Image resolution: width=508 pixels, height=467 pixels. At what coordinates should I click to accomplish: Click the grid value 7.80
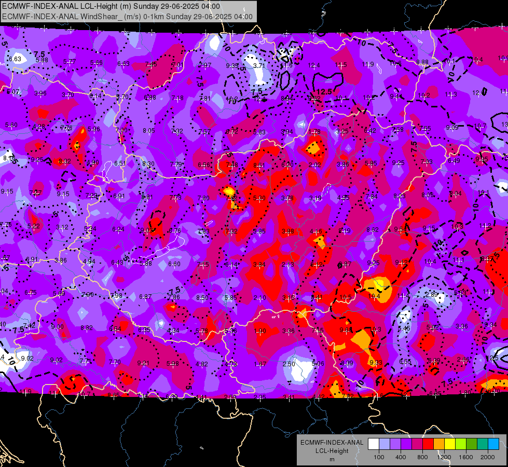(203, 198)
